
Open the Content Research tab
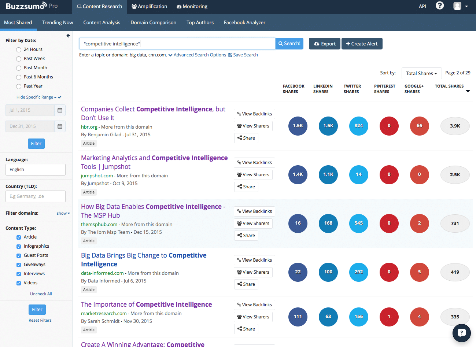[99, 7]
